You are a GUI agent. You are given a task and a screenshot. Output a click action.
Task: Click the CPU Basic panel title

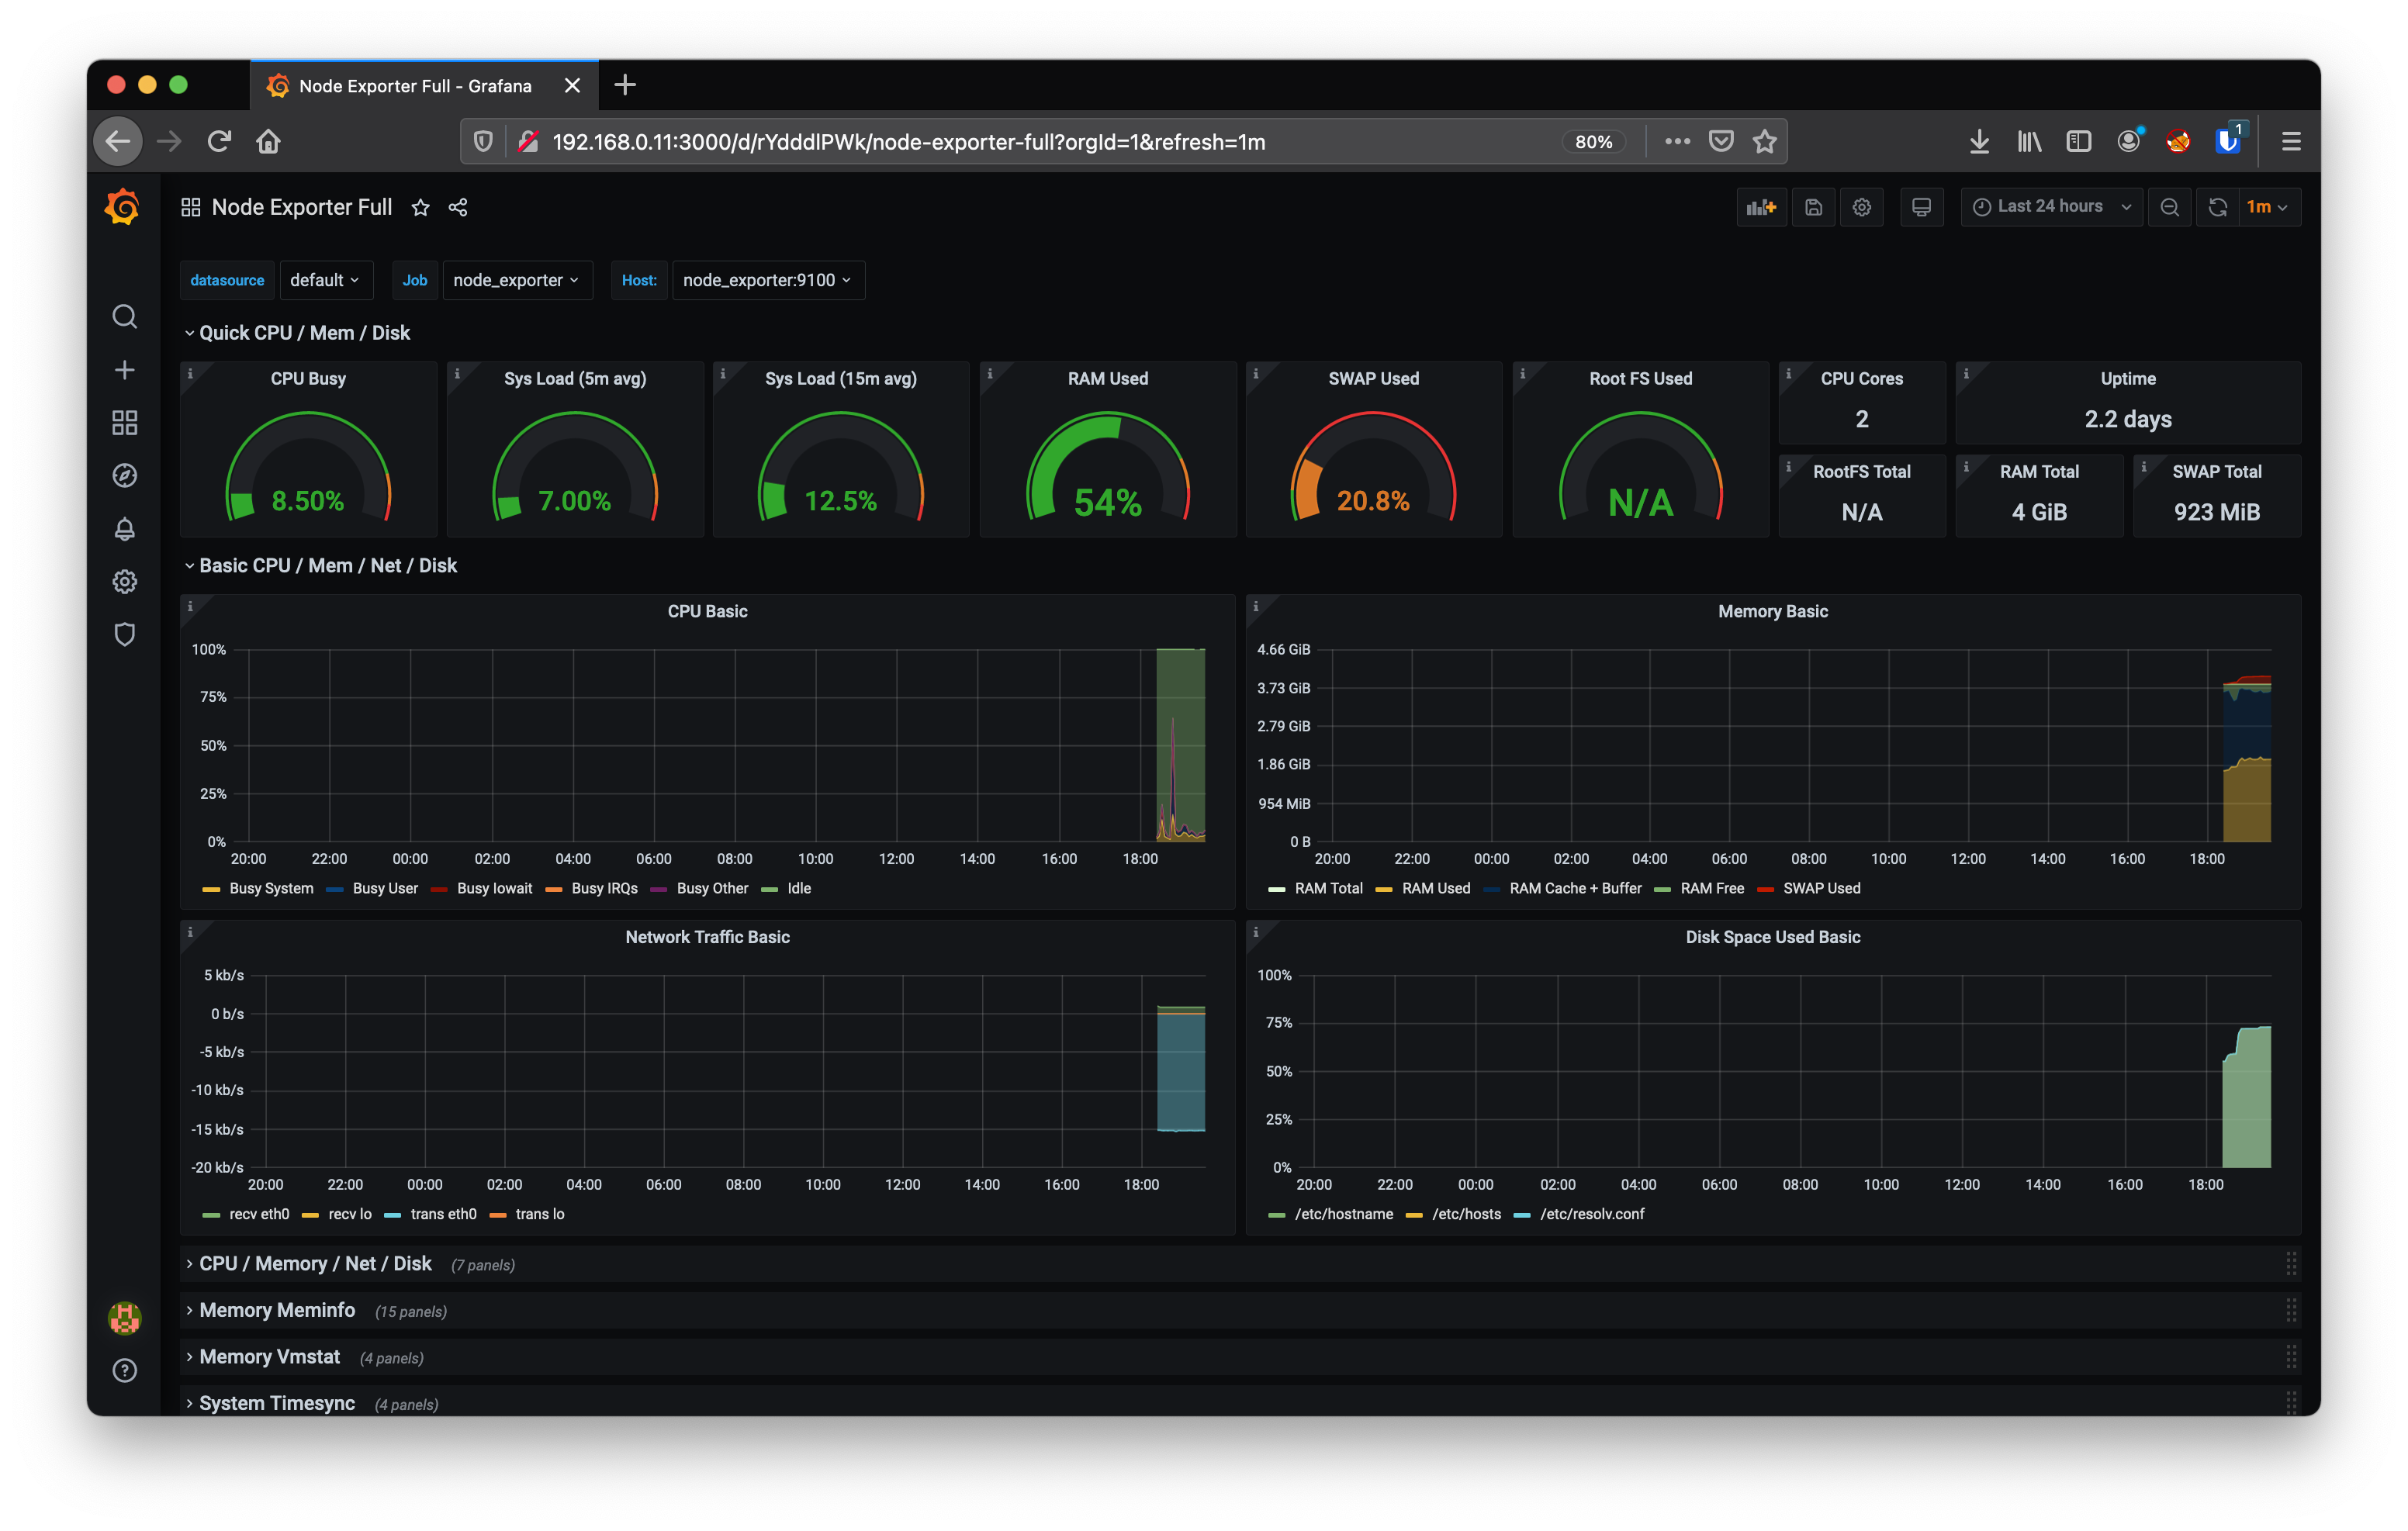[707, 611]
